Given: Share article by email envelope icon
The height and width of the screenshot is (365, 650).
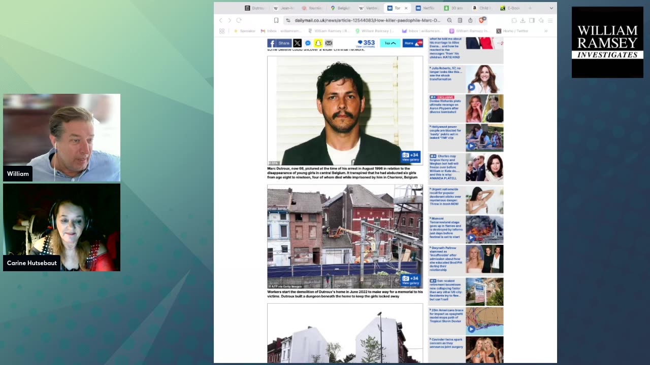Looking at the screenshot, I should (x=329, y=43).
